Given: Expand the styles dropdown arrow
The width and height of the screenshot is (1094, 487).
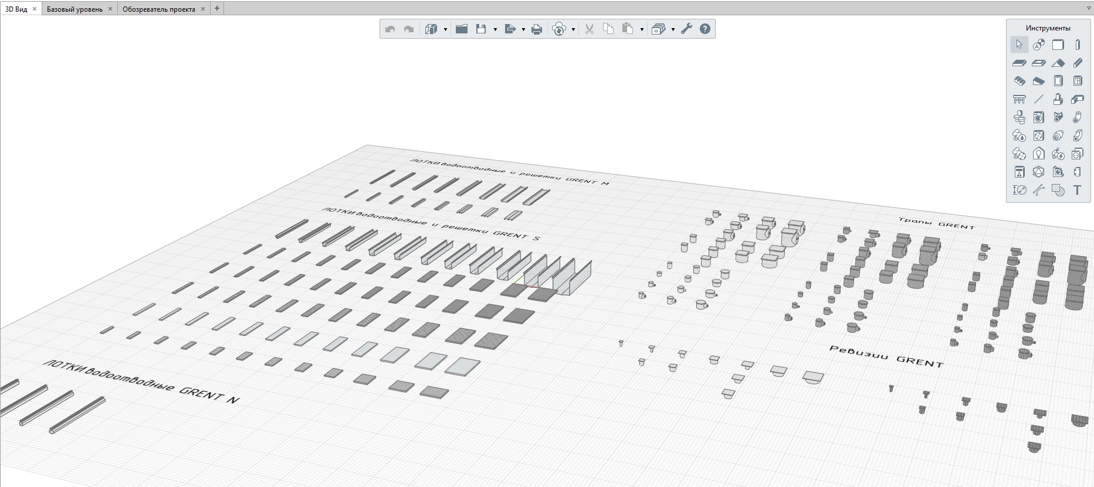Looking at the screenshot, I should [x=673, y=29].
